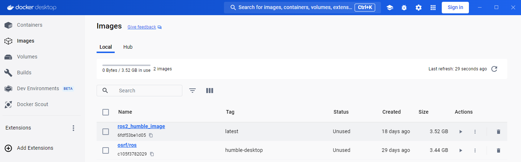The image size is (521, 162).
Task: Open the osrf/ros image link
Action: (127, 145)
